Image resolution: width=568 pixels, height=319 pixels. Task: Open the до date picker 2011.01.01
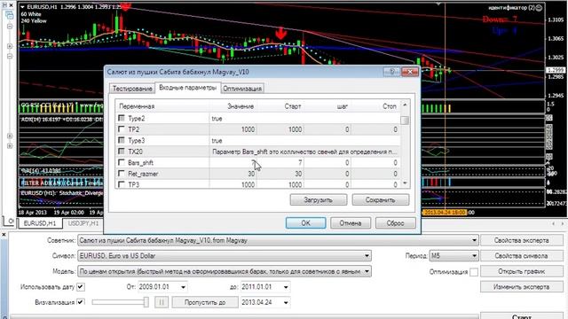tap(286, 287)
